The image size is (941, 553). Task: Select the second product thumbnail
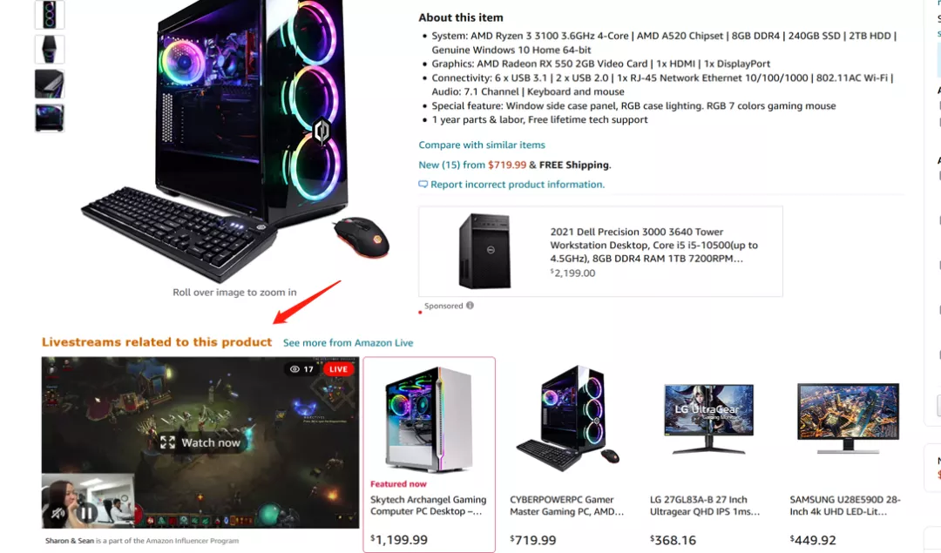[49, 49]
